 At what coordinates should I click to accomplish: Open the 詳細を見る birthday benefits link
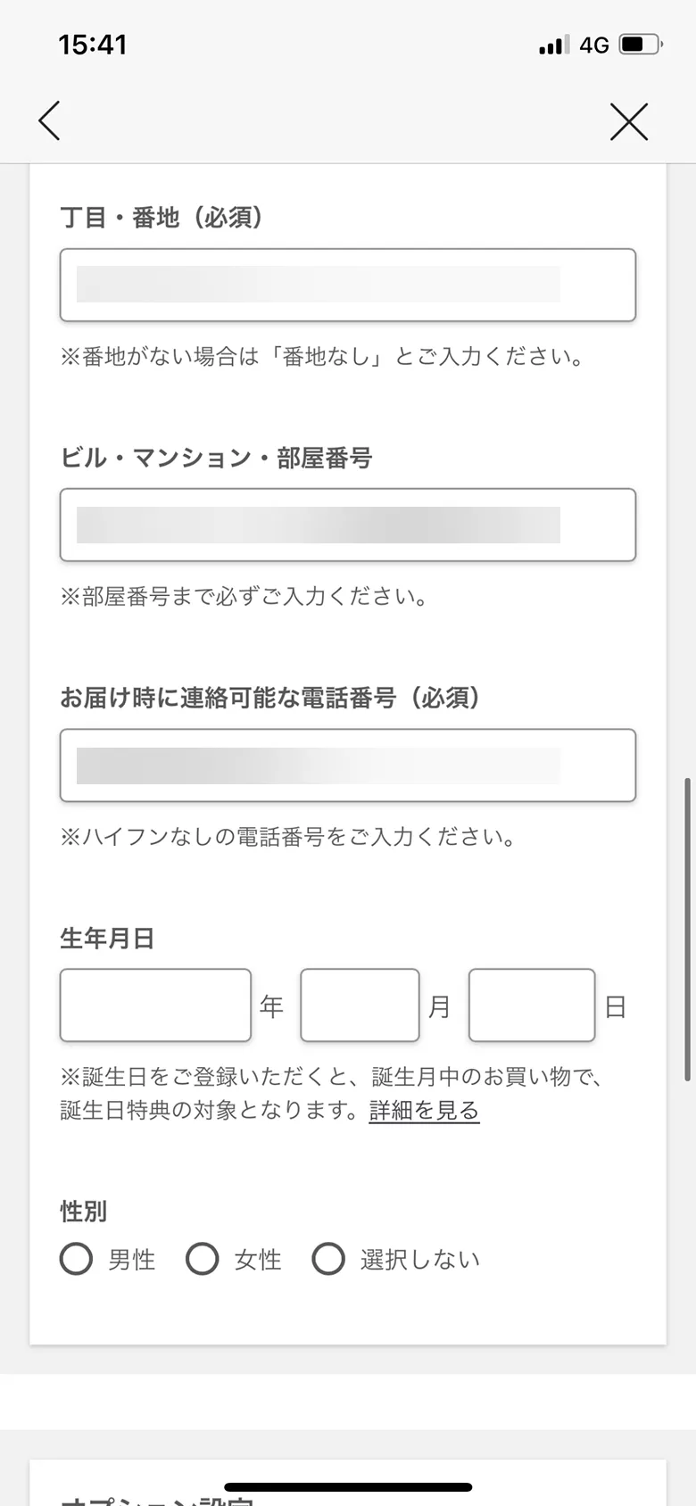click(x=424, y=1111)
